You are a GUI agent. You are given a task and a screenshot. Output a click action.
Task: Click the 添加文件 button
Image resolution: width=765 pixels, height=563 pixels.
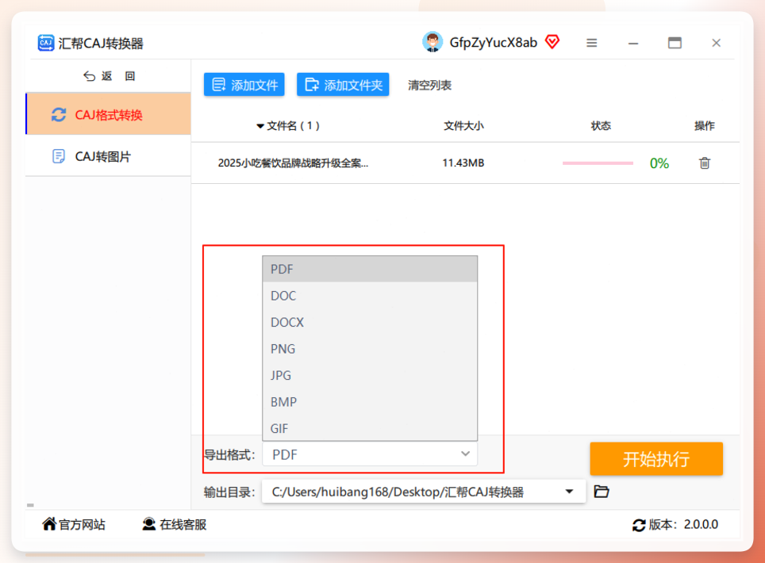pyautogui.click(x=244, y=85)
